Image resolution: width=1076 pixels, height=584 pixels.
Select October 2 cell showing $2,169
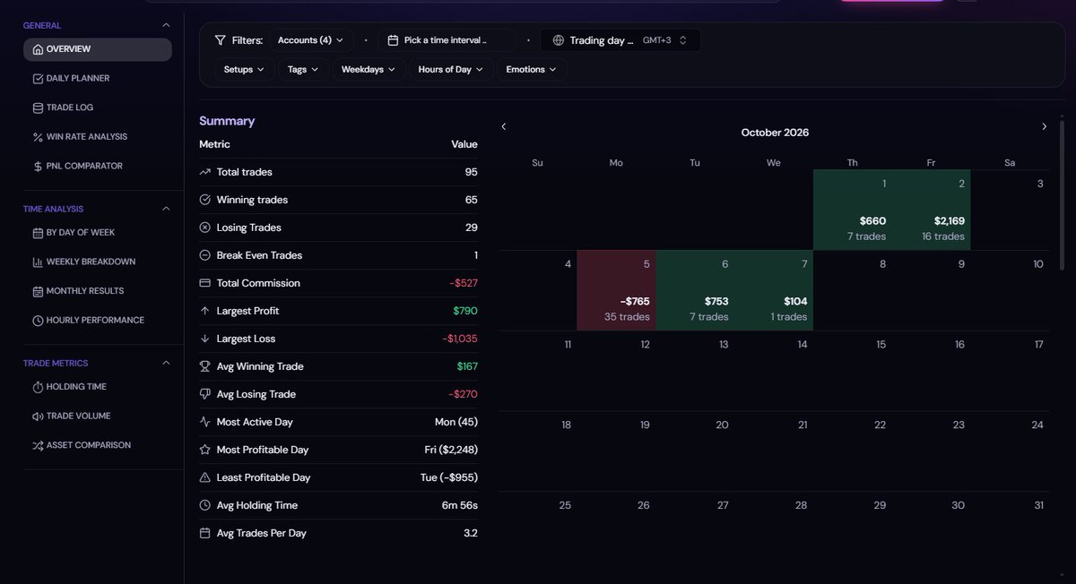pyautogui.click(x=932, y=210)
